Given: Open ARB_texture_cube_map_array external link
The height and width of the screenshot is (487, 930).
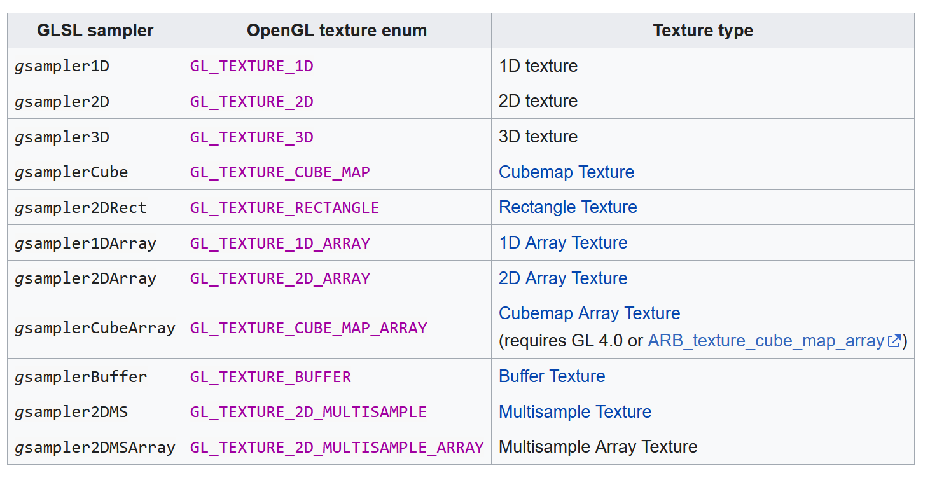Looking at the screenshot, I should [x=766, y=341].
